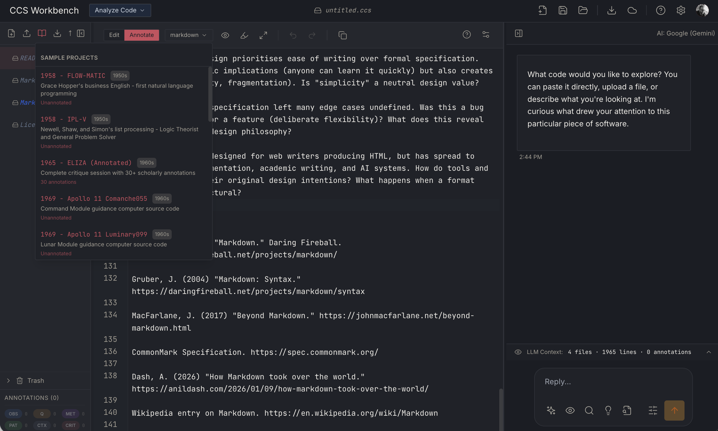Click the sample projects book icon
718x431 pixels.
(x=42, y=33)
